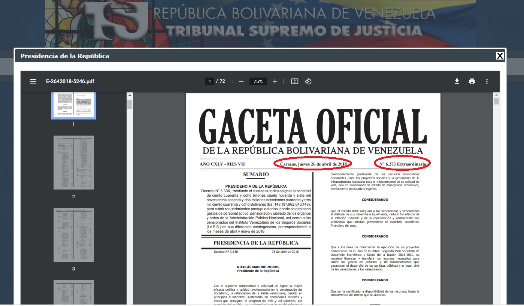Click the document scrollbar handle on right
The image size is (524, 306).
[496, 102]
